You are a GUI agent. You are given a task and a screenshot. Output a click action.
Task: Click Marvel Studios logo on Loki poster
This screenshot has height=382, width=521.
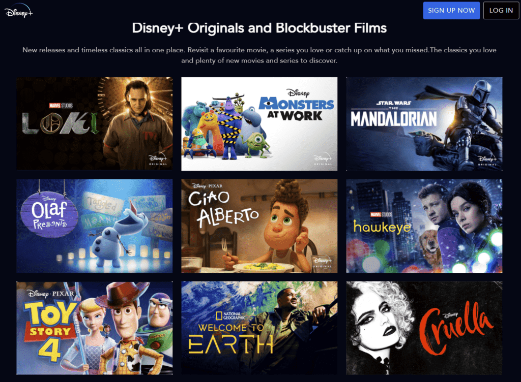61,106
